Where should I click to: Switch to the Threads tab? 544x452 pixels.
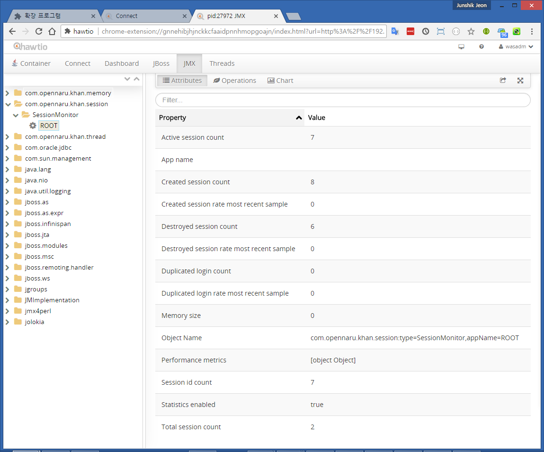coord(222,63)
